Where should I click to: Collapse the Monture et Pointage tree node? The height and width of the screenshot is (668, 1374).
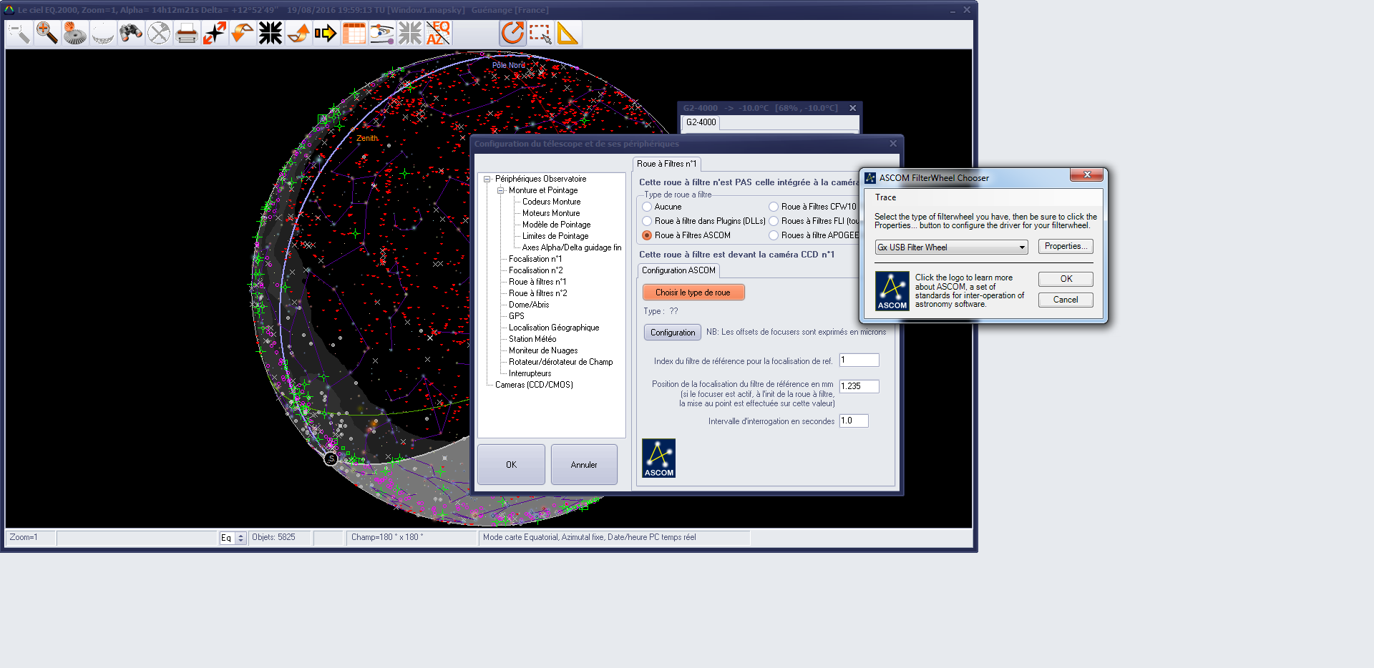(x=501, y=190)
